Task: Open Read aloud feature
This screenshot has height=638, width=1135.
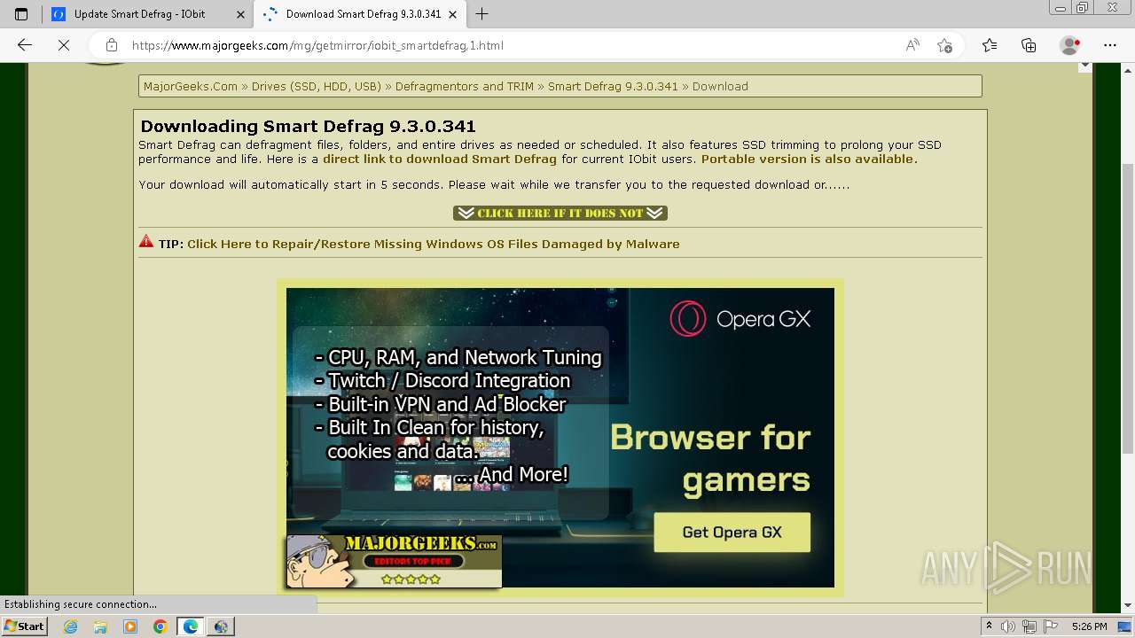Action: 912,45
